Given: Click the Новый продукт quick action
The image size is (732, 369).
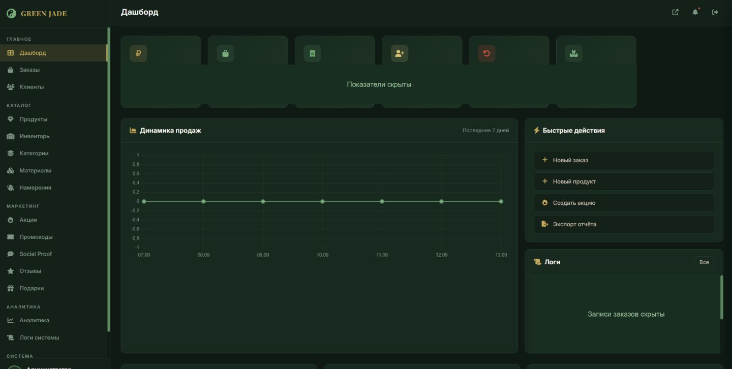Looking at the screenshot, I should 624,181.
